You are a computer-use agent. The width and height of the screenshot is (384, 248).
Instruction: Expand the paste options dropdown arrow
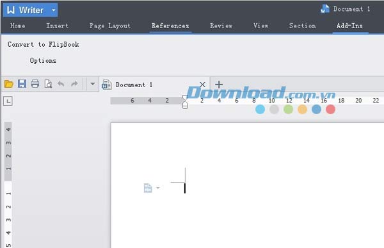click(158, 188)
